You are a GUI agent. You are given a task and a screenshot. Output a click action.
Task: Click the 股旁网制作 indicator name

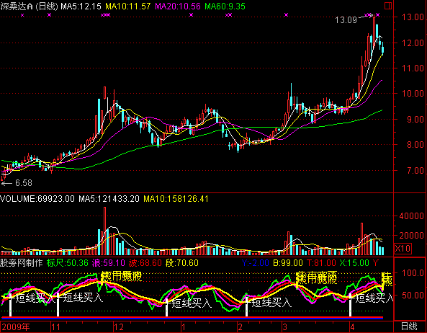point(22,263)
